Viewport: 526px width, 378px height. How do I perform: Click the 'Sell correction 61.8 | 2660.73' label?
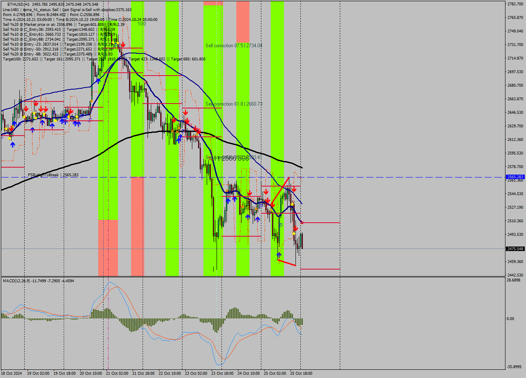[x=234, y=104]
